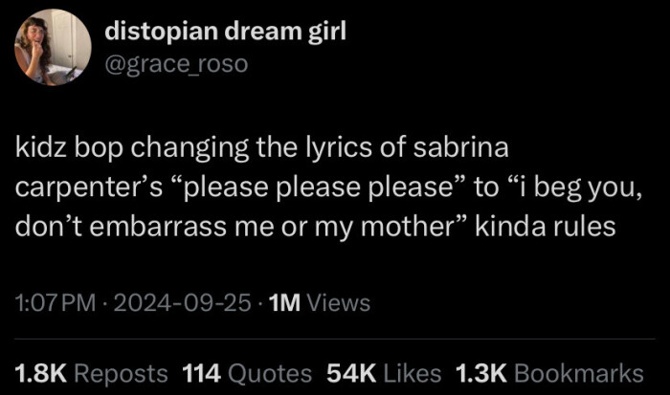
Task: Click the phrase "kinda rules" in the tweet
Action: point(537,224)
